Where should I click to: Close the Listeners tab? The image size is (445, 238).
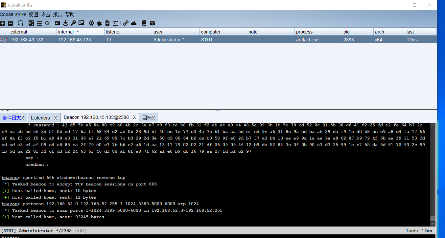56,118
